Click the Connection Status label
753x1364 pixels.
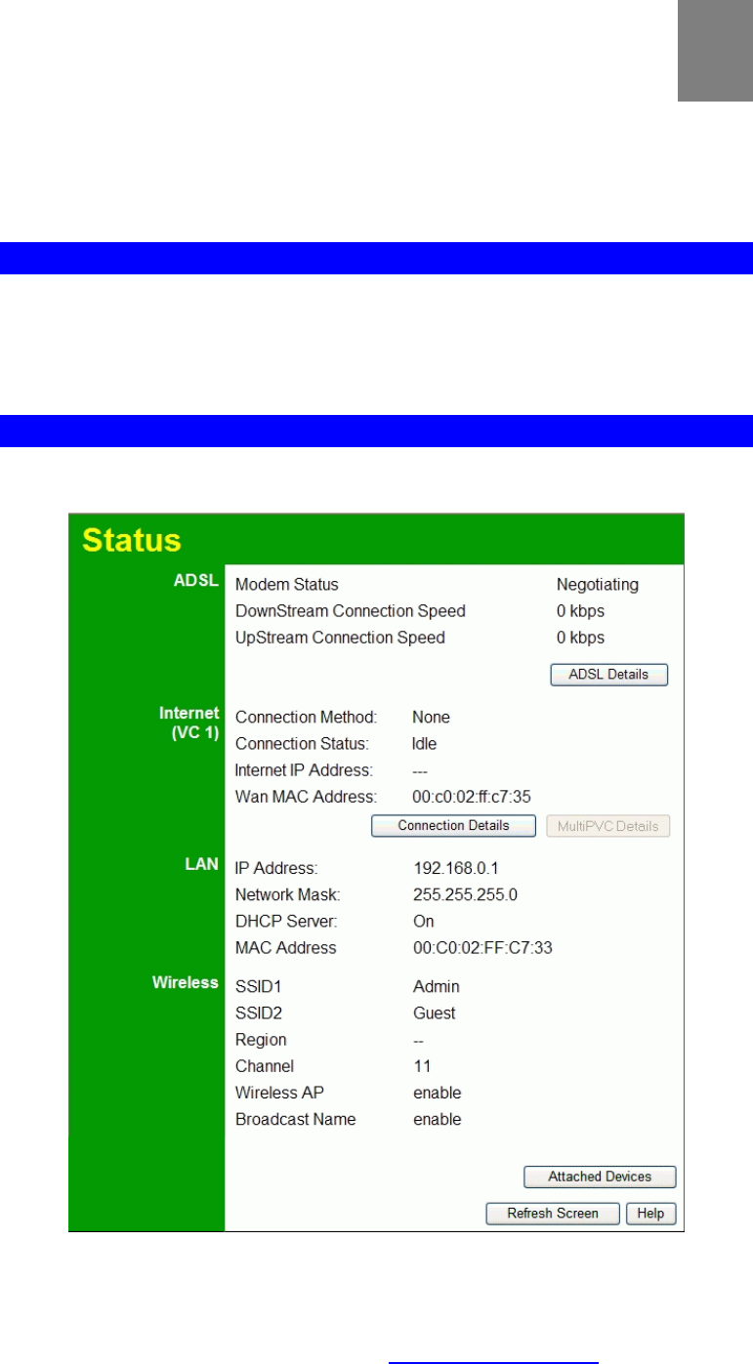pyautogui.click(x=302, y=743)
